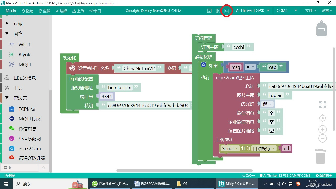This screenshot has width=336, height=189.
Task: Click the port number field 8344
Action: pyautogui.click(x=107, y=97)
